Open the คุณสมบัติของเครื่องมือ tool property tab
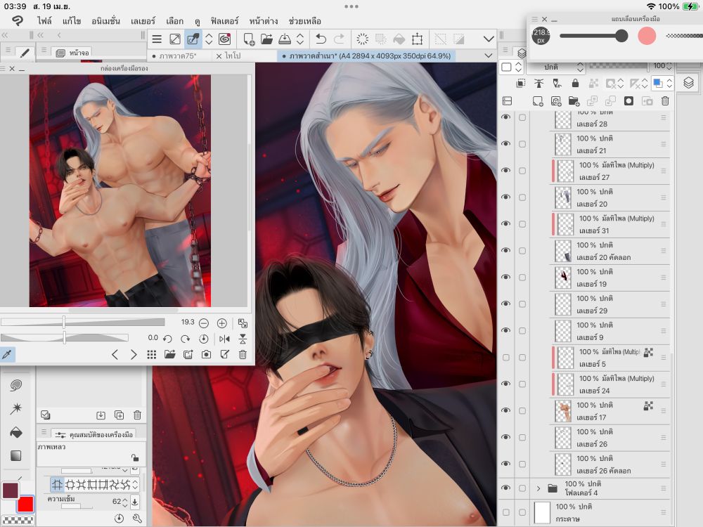Viewport: 703px width, 527px height. (91, 435)
